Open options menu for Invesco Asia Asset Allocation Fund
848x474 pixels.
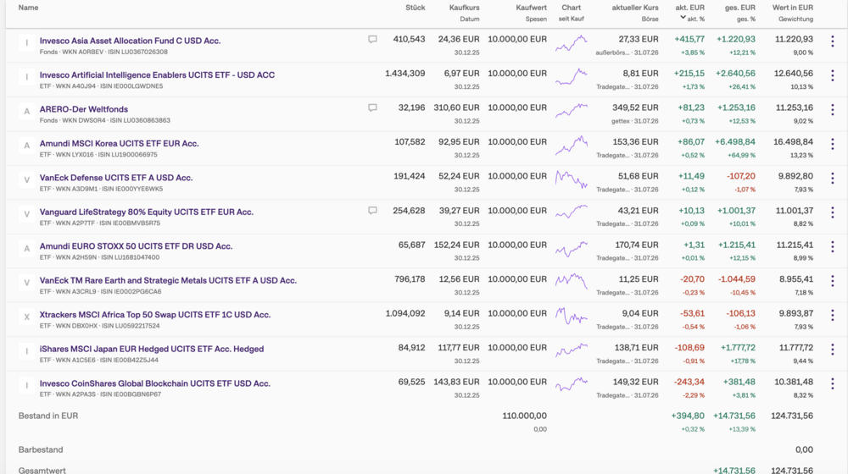pos(833,41)
